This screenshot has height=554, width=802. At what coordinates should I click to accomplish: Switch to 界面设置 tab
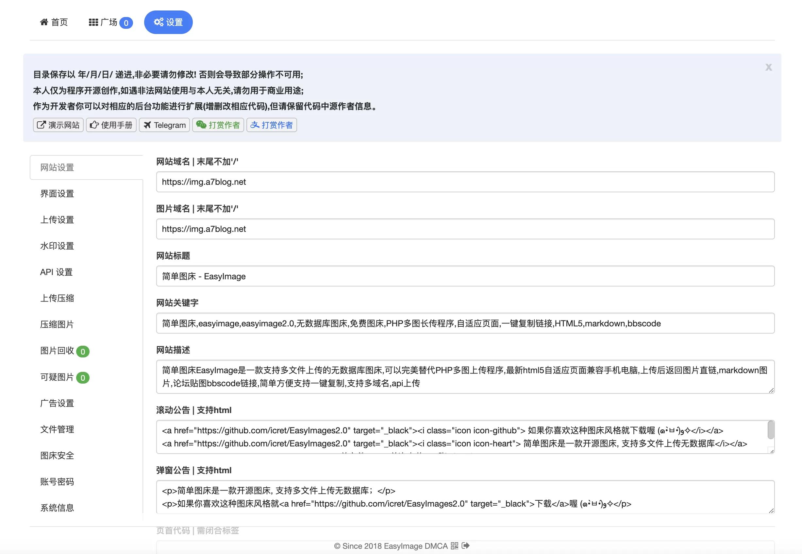click(x=57, y=194)
